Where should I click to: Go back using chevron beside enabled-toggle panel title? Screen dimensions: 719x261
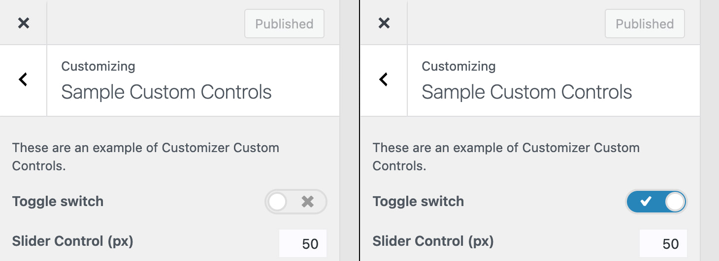coord(384,79)
